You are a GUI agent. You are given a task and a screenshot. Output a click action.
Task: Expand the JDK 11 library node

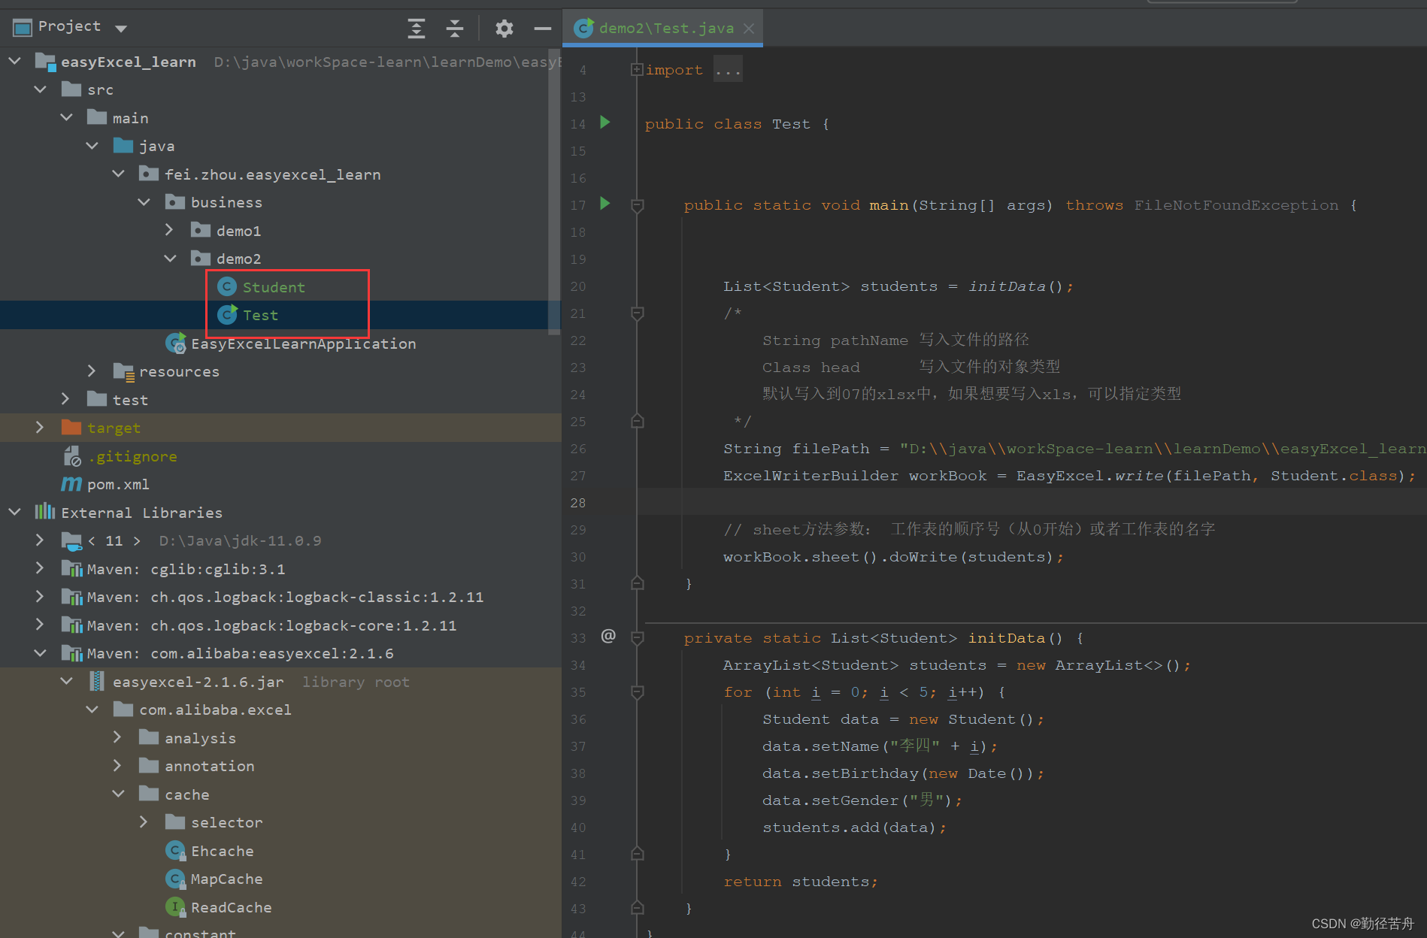coord(40,540)
